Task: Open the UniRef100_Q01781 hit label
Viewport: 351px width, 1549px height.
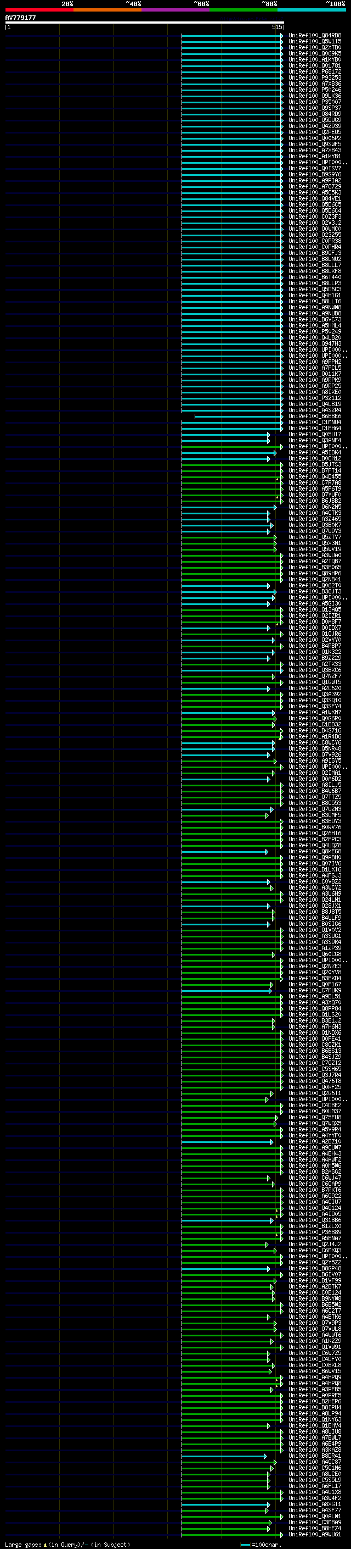Action: click(x=315, y=65)
